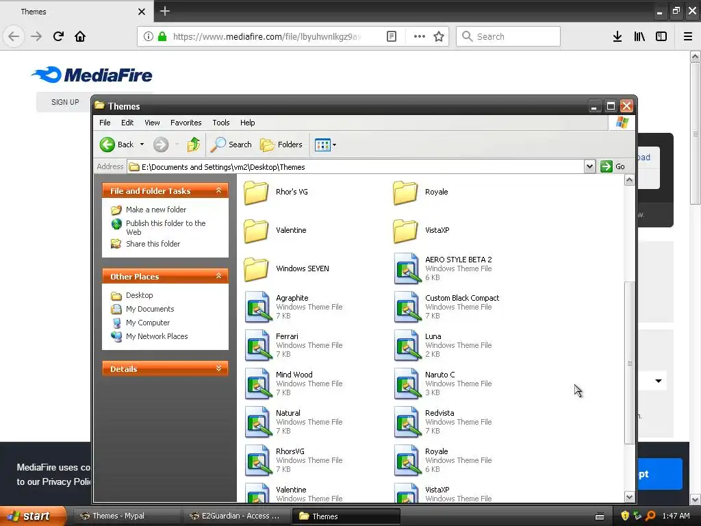Open the Views button icon in explorer toolbar
701x526 pixels.
322,145
